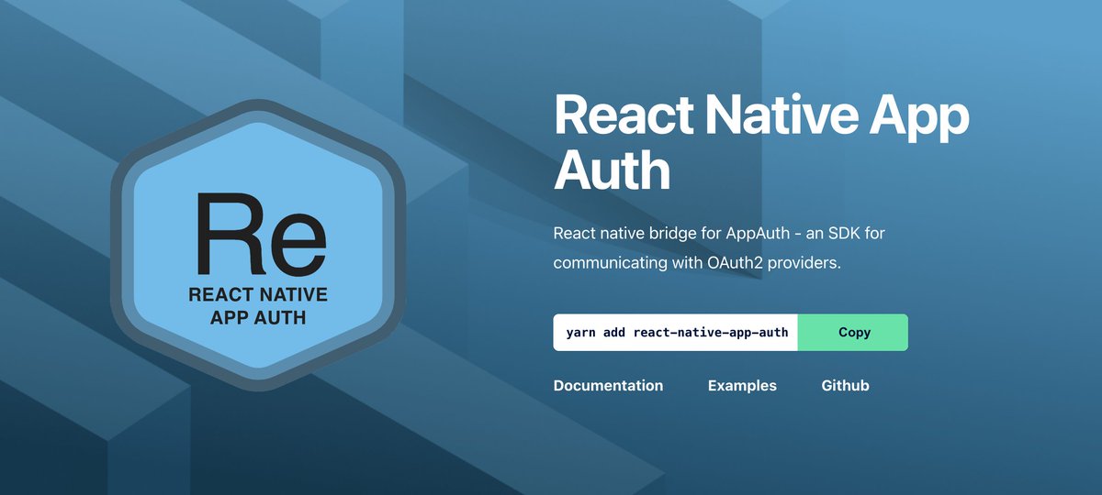Image resolution: width=1102 pixels, height=495 pixels.
Task: Open the Documentation link
Action: (x=608, y=386)
